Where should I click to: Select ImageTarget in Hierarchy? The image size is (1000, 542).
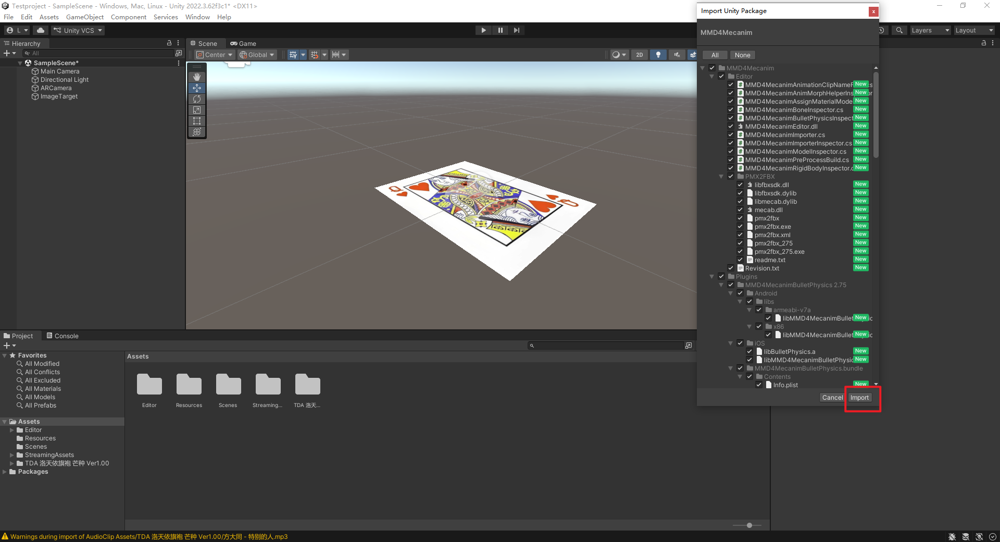[59, 96]
